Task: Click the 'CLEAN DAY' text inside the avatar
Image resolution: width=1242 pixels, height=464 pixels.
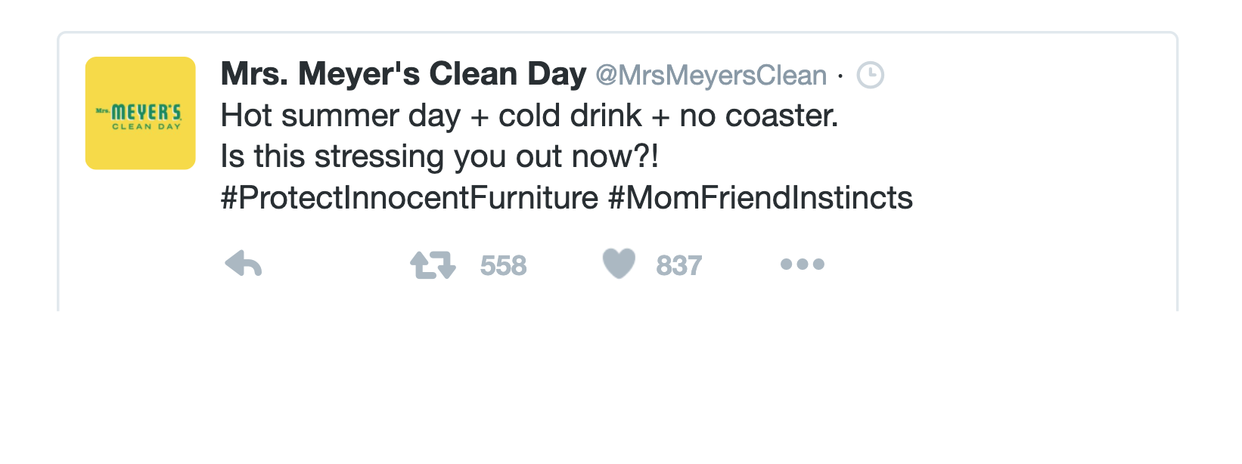Action: click(x=147, y=127)
